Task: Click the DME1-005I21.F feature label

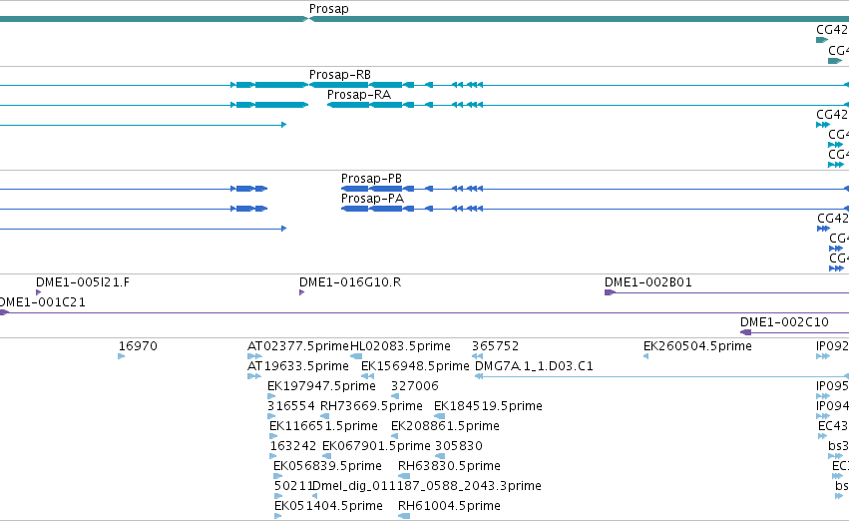Action: (82, 282)
